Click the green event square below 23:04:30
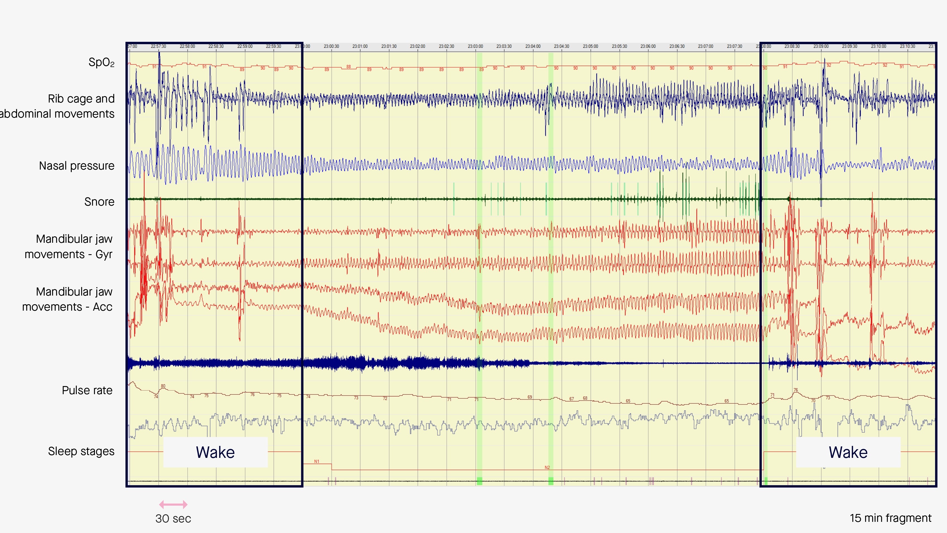 click(x=551, y=481)
